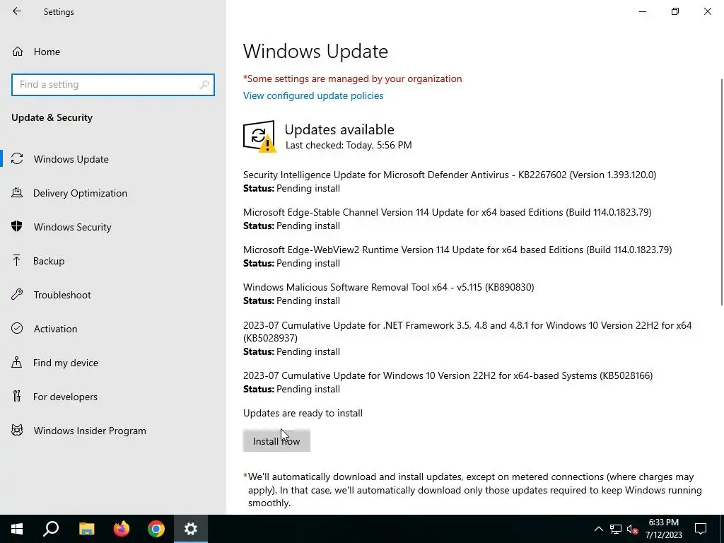Click the Updates available warning icon

259,136
